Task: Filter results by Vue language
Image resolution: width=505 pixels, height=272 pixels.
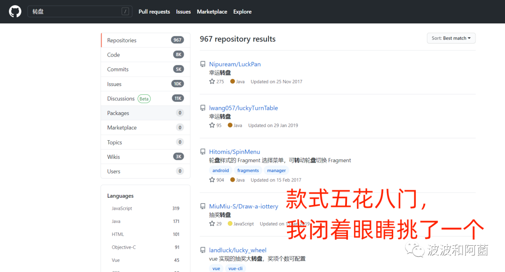Action: tap(145, 260)
